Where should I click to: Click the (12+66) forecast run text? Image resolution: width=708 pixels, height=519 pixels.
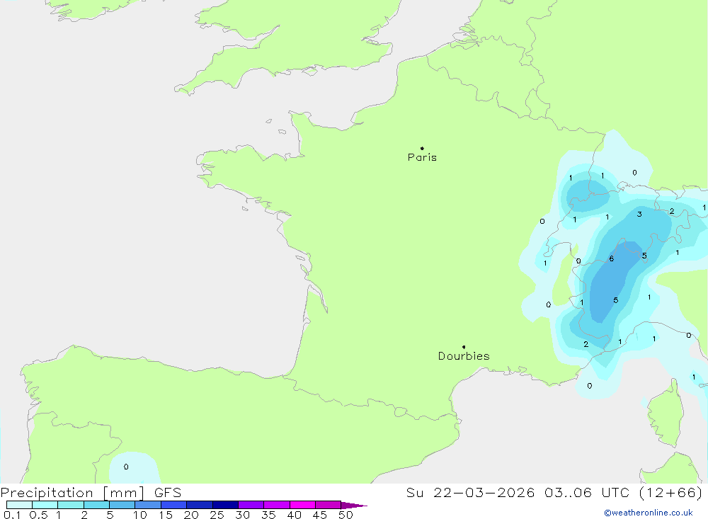[671, 493]
